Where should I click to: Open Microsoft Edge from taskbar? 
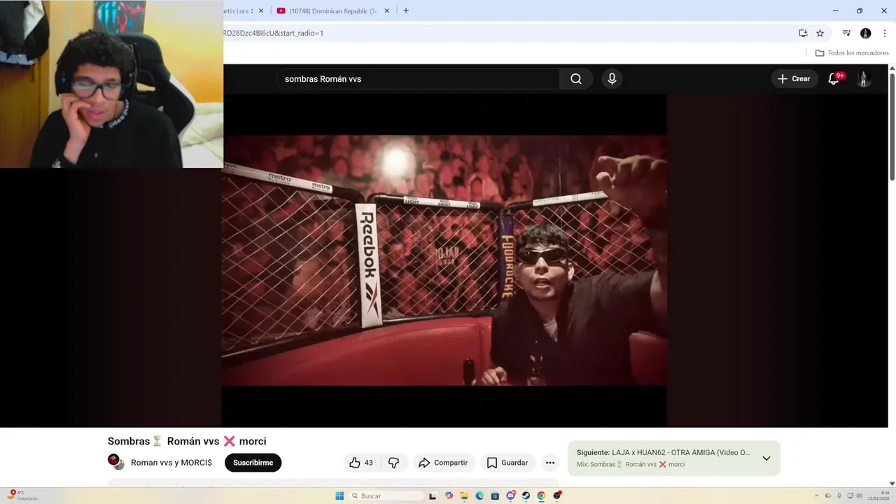pos(480,496)
